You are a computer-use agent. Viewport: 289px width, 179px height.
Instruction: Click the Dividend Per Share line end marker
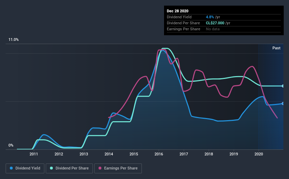coord(283,86)
